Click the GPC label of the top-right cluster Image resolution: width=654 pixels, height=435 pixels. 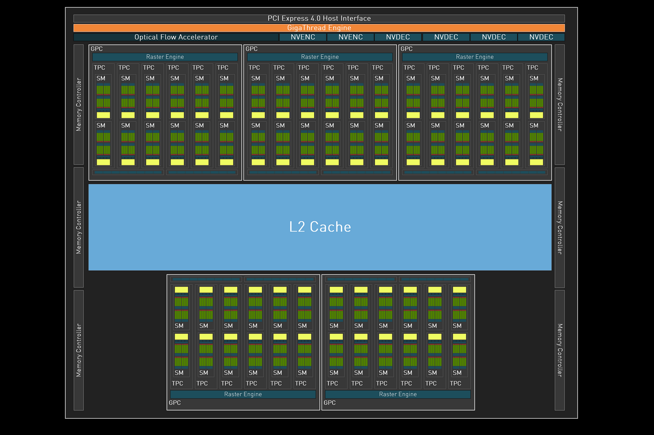tap(407, 49)
